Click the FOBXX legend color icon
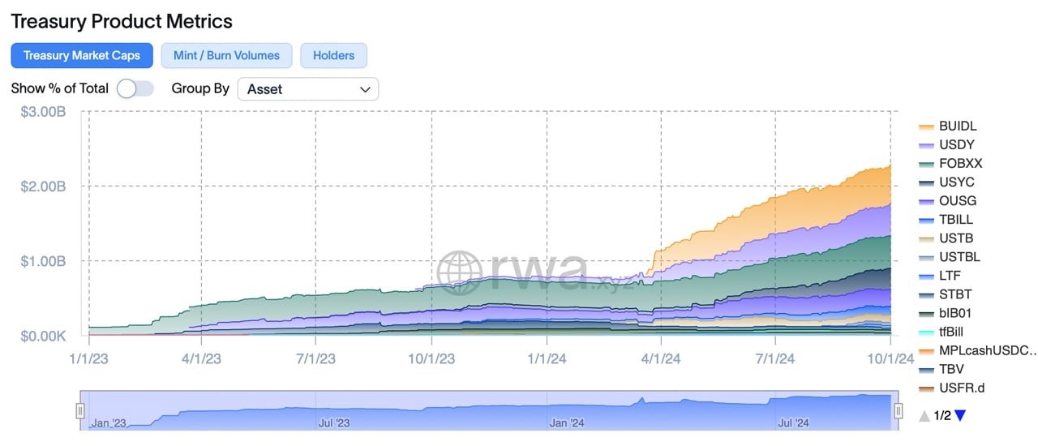 (x=926, y=164)
